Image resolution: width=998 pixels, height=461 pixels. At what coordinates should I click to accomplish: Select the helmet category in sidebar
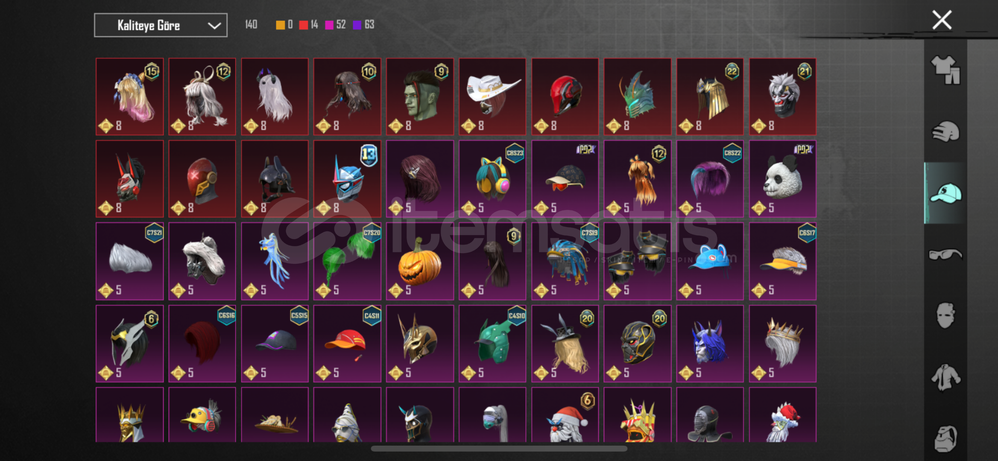tap(945, 131)
